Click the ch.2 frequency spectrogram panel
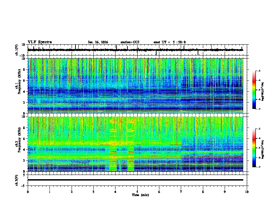278x215 pixels. pyautogui.click(x=135, y=144)
